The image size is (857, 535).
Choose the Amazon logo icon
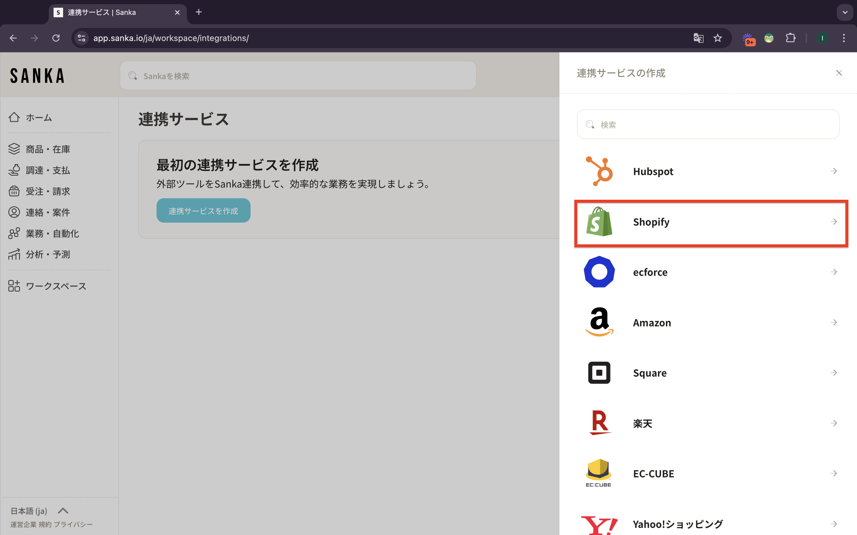point(599,322)
